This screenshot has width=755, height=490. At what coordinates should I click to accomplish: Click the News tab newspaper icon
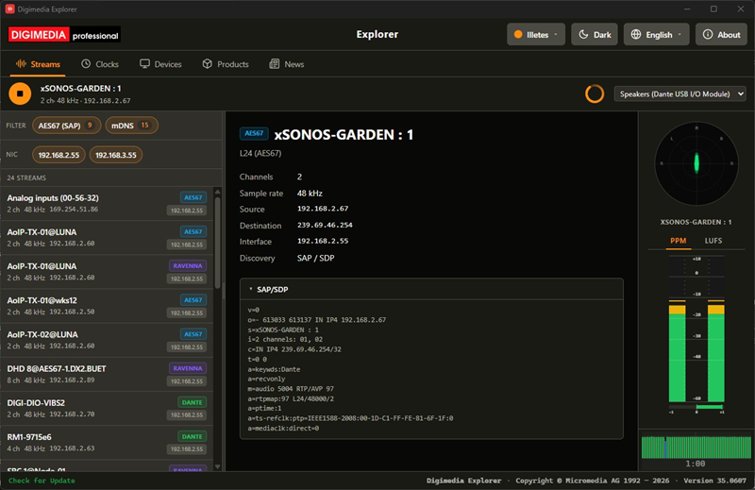click(274, 63)
